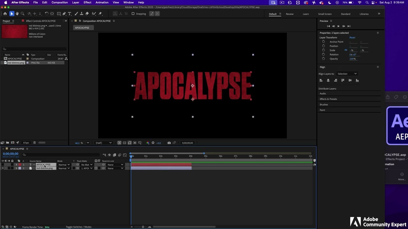Enable the Snapping checkbox
This screenshot has width=408, height=229.
(x=133, y=14)
